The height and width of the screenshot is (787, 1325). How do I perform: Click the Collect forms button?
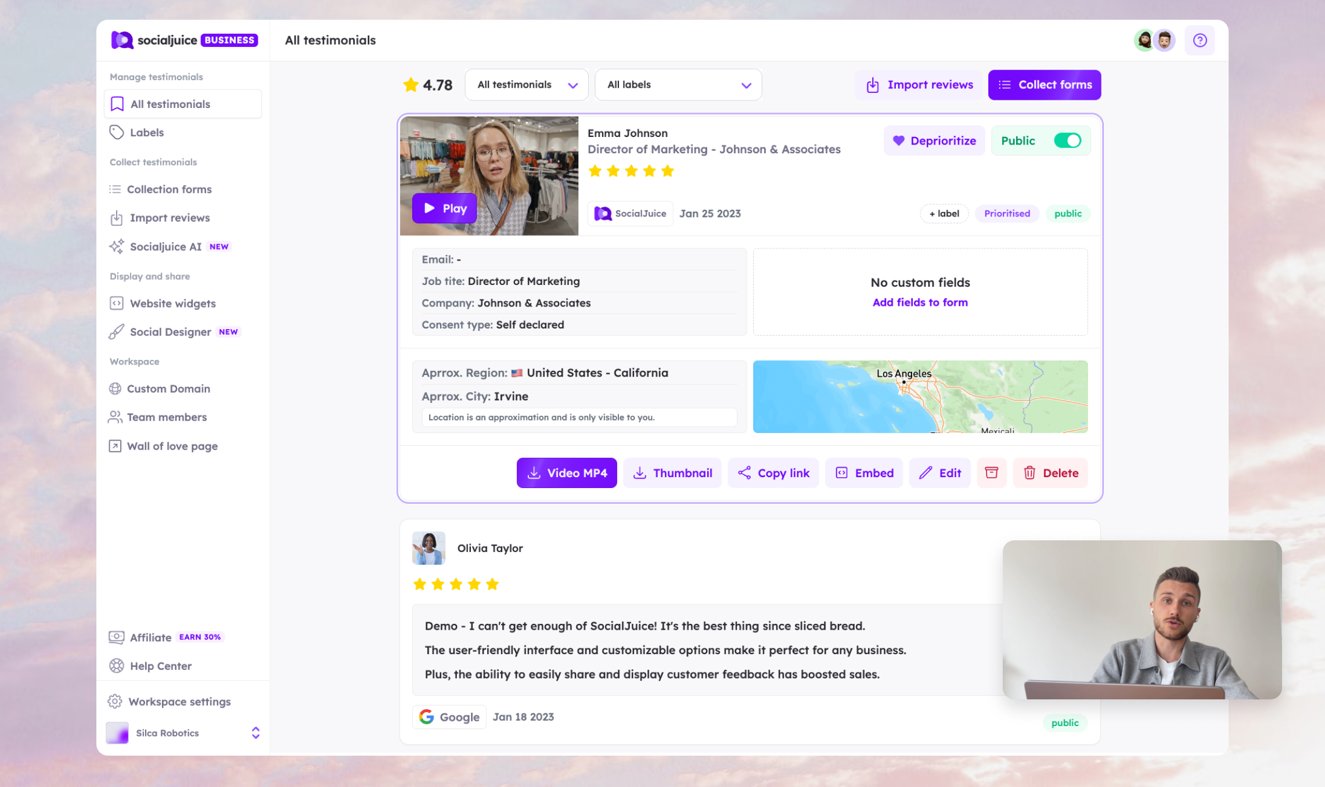coord(1044,85)
